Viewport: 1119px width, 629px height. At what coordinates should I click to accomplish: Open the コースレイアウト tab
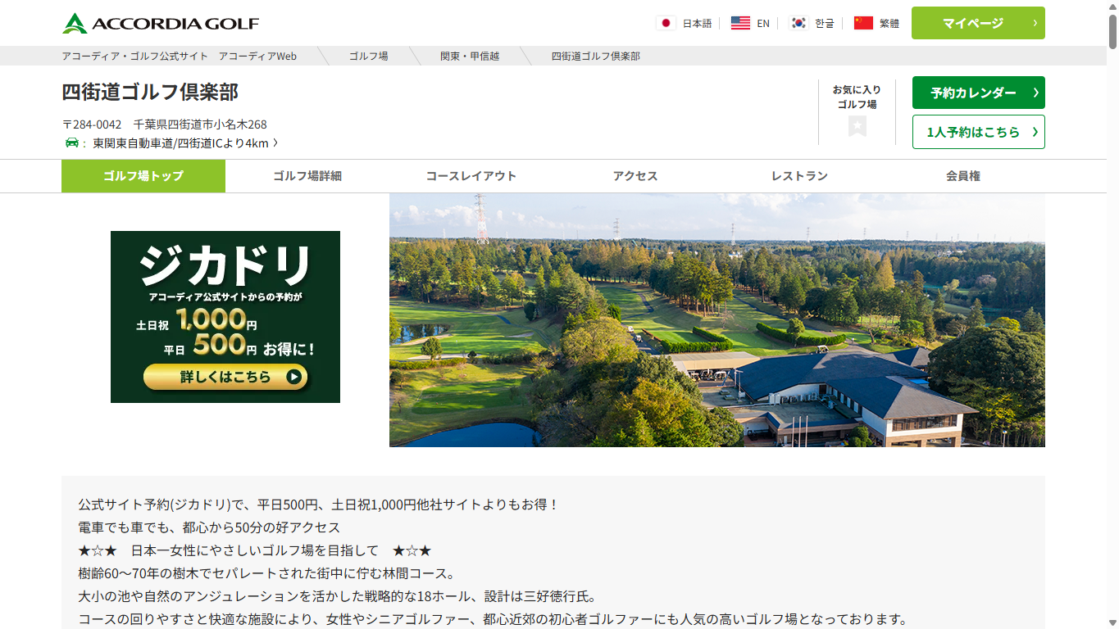coord(471,176)
